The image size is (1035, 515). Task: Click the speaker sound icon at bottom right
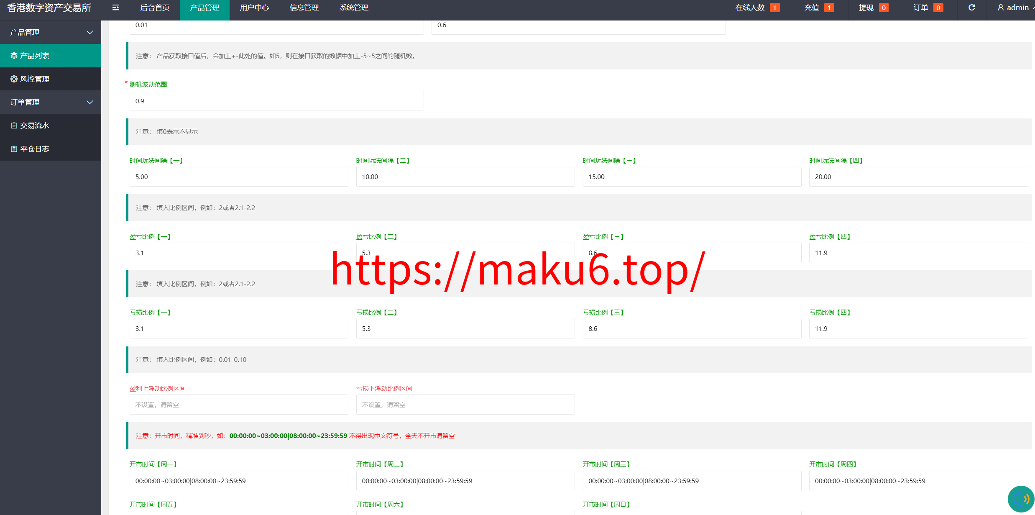[1021, 499]
